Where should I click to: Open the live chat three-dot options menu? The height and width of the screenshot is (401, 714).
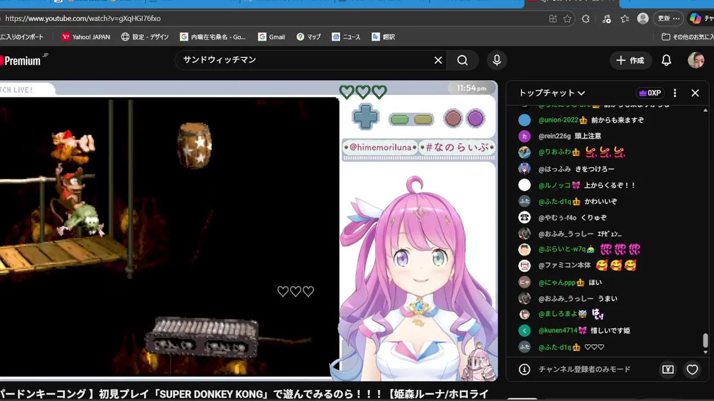pos(675,93)
